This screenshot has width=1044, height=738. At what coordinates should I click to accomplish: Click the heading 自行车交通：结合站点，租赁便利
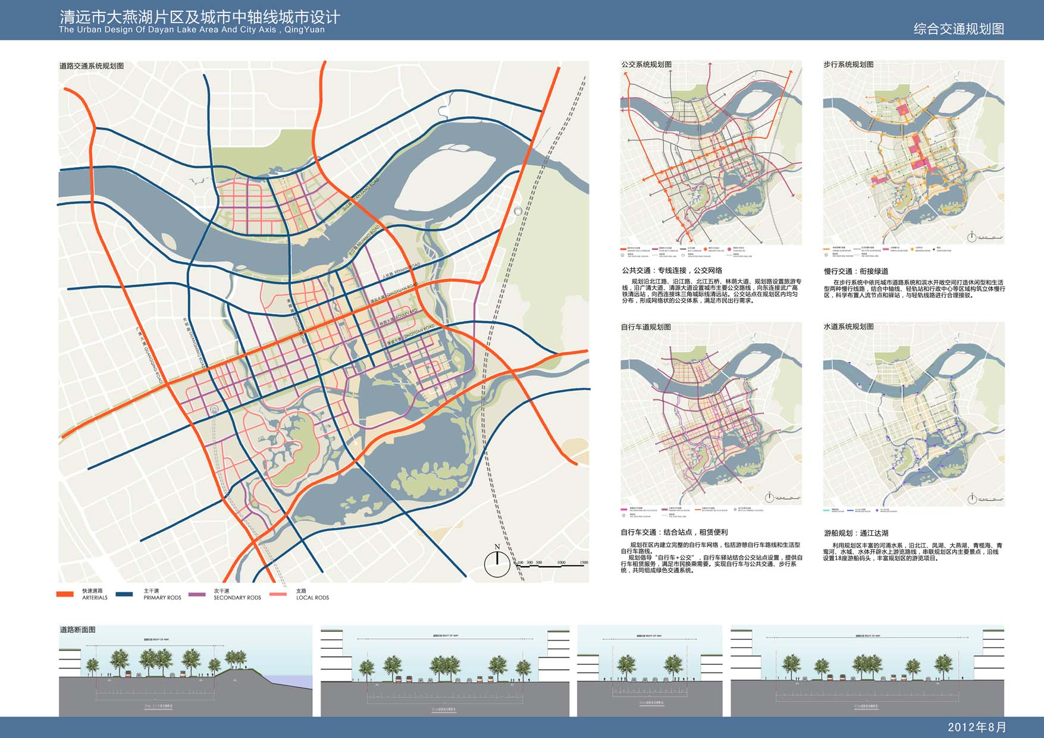point(675,532)
